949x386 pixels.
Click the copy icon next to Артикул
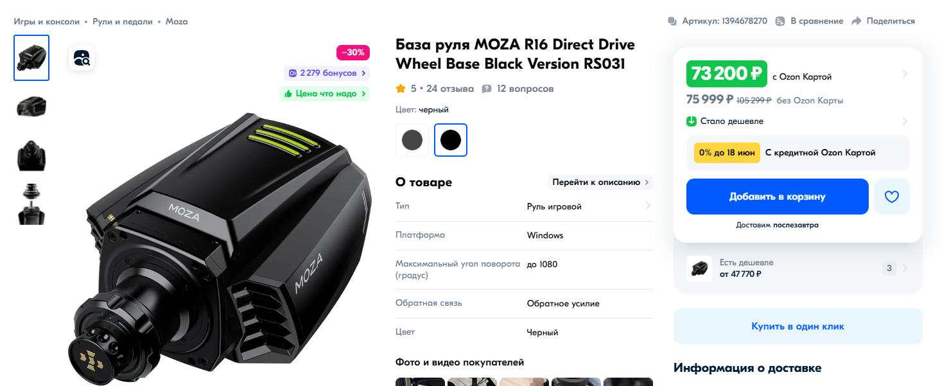click(672, 21)
